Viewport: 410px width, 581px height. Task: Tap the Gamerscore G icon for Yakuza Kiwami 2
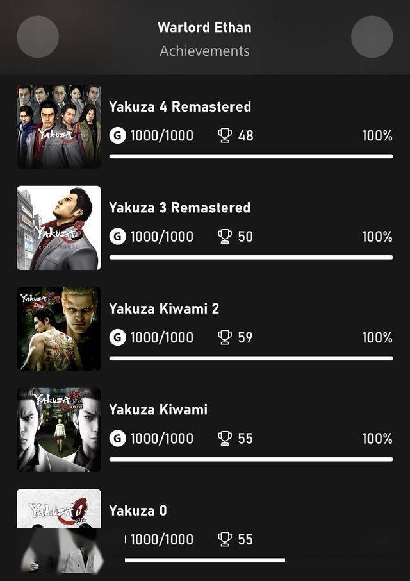click(118, 337)
